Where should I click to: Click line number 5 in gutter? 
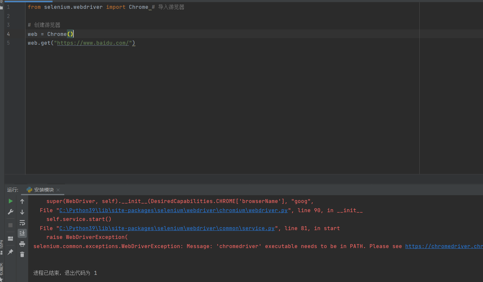(8, 43)
